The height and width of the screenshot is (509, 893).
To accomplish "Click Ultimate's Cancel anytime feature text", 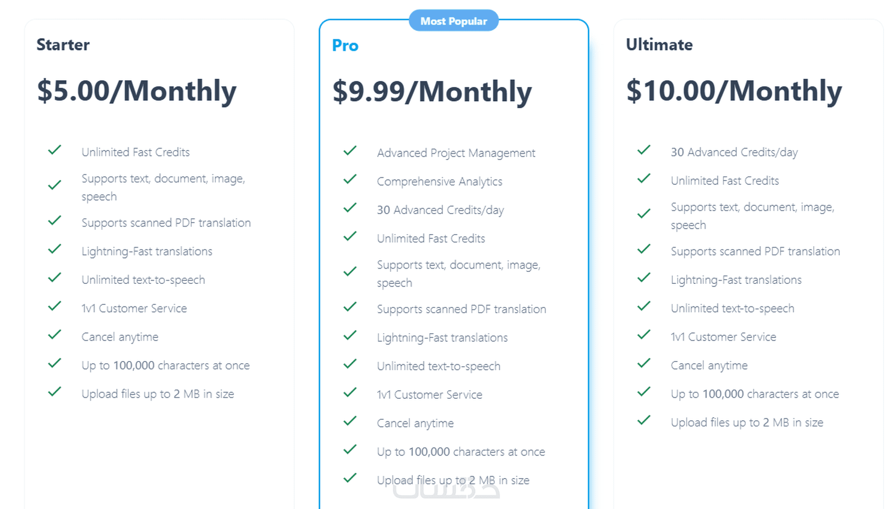I will coord(709,365).
